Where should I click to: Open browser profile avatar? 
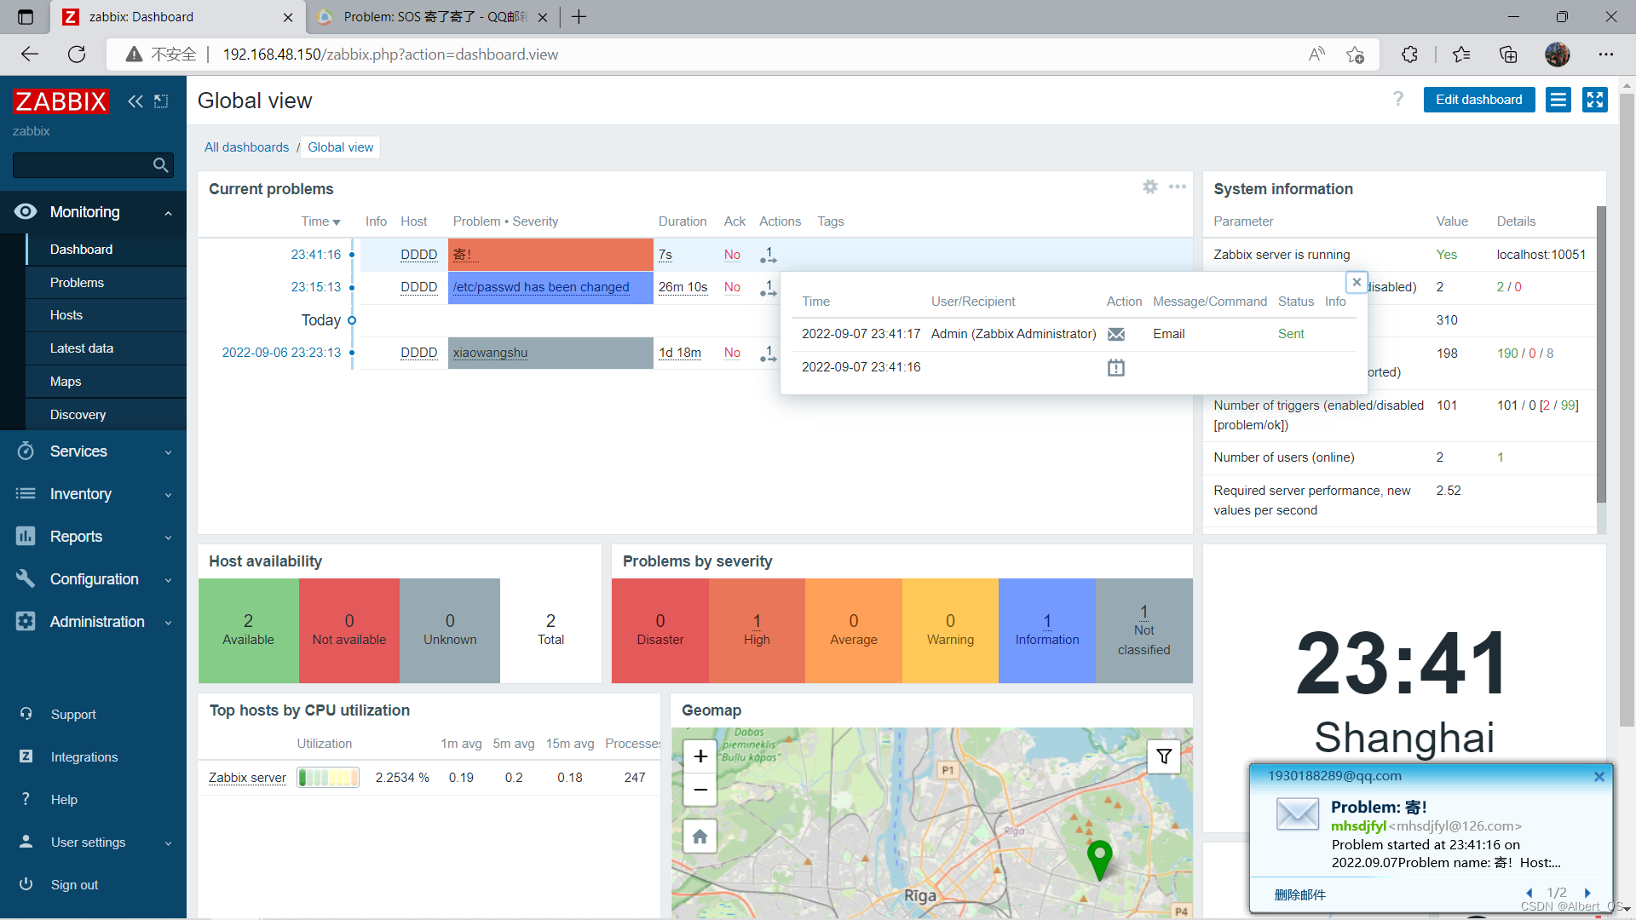tap(1557, 55)
